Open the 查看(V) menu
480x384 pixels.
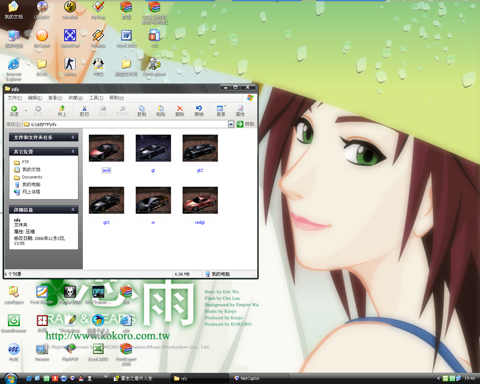click(x=55, y=98)
